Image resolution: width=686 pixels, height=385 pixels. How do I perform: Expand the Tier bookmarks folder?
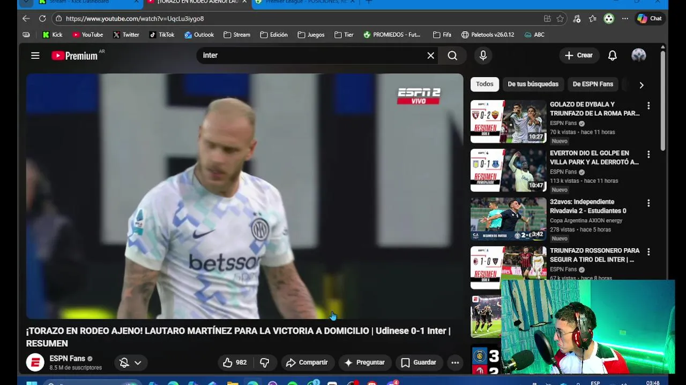(344, 35)
